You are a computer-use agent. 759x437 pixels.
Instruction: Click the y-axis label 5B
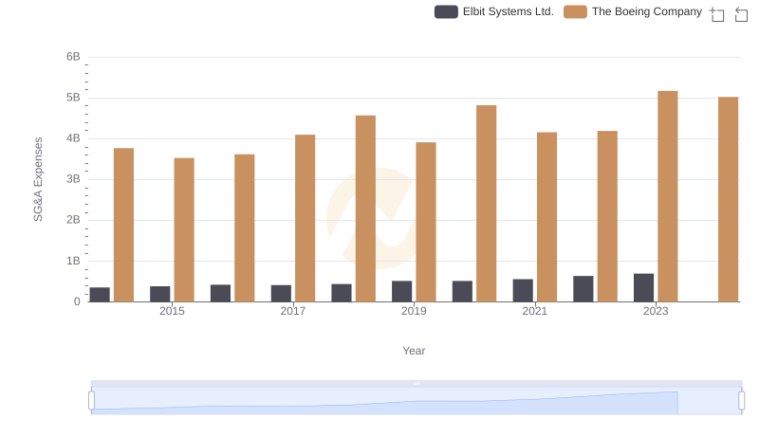point(73,98)
